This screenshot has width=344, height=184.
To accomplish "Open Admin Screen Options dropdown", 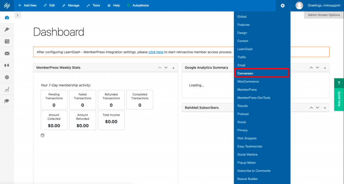I will pos(324,15).
